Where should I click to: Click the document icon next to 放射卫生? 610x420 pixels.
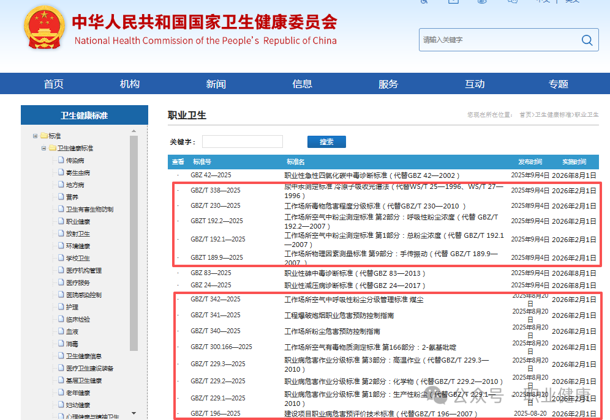tap(61, 234)
